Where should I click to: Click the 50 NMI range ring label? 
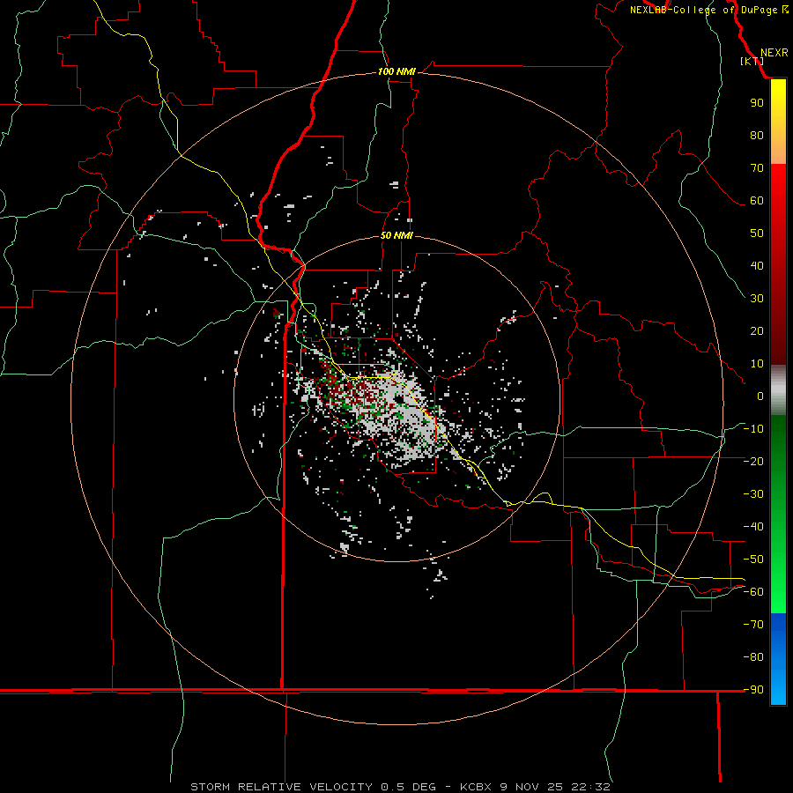tap(396, 235)
